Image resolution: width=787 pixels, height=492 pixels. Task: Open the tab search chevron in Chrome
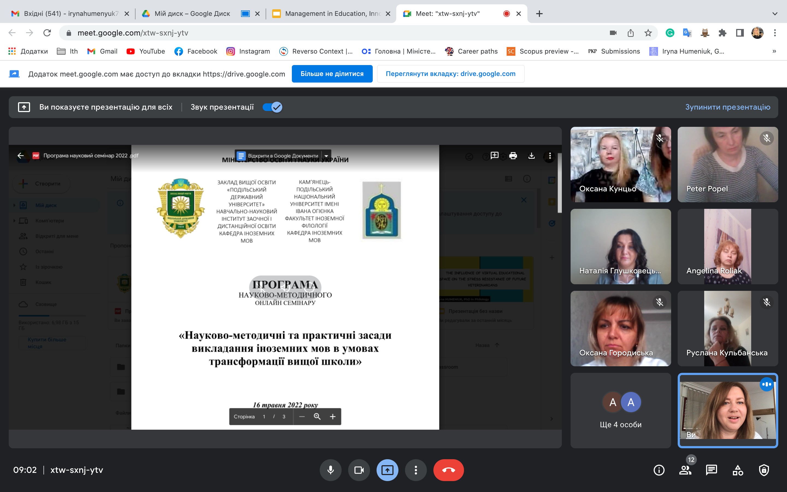[775, 14]
